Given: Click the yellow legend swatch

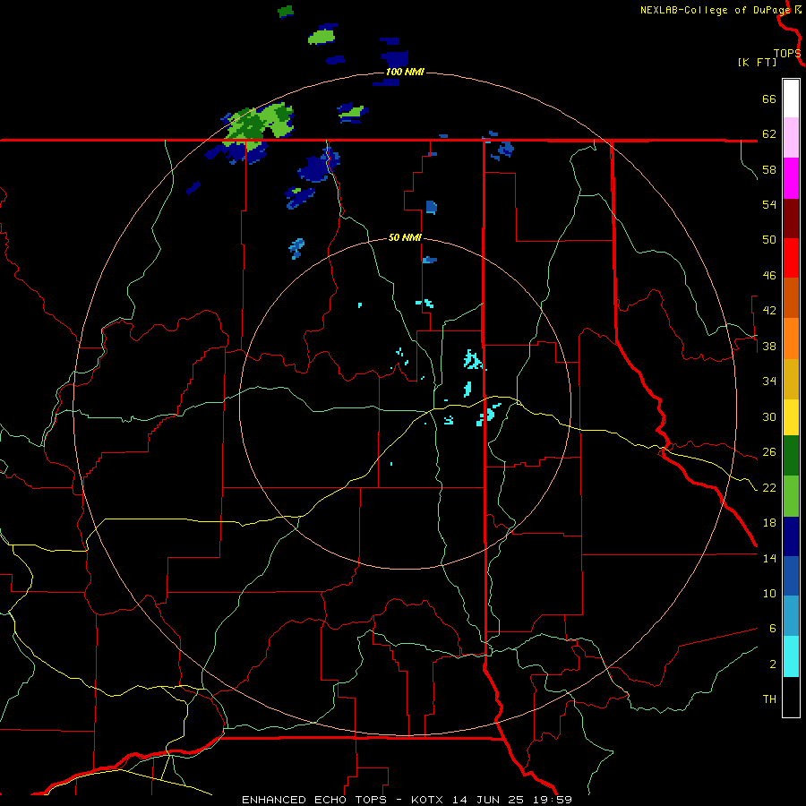Looking at the screenshot, I should (791, 417).
